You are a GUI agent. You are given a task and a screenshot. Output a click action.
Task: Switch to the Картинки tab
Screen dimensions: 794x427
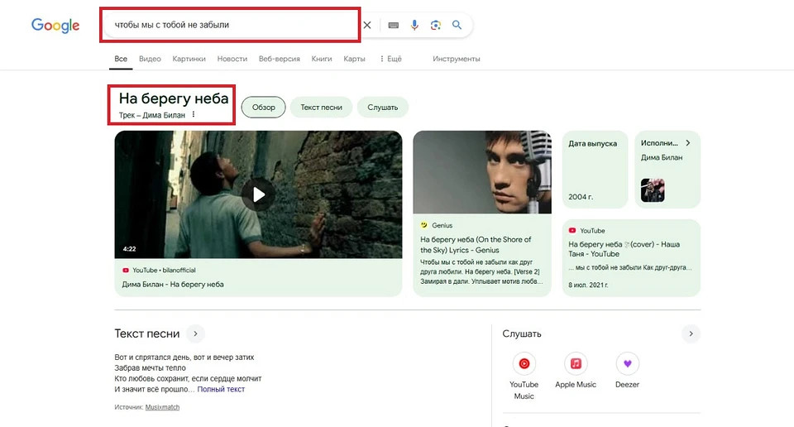189,59
